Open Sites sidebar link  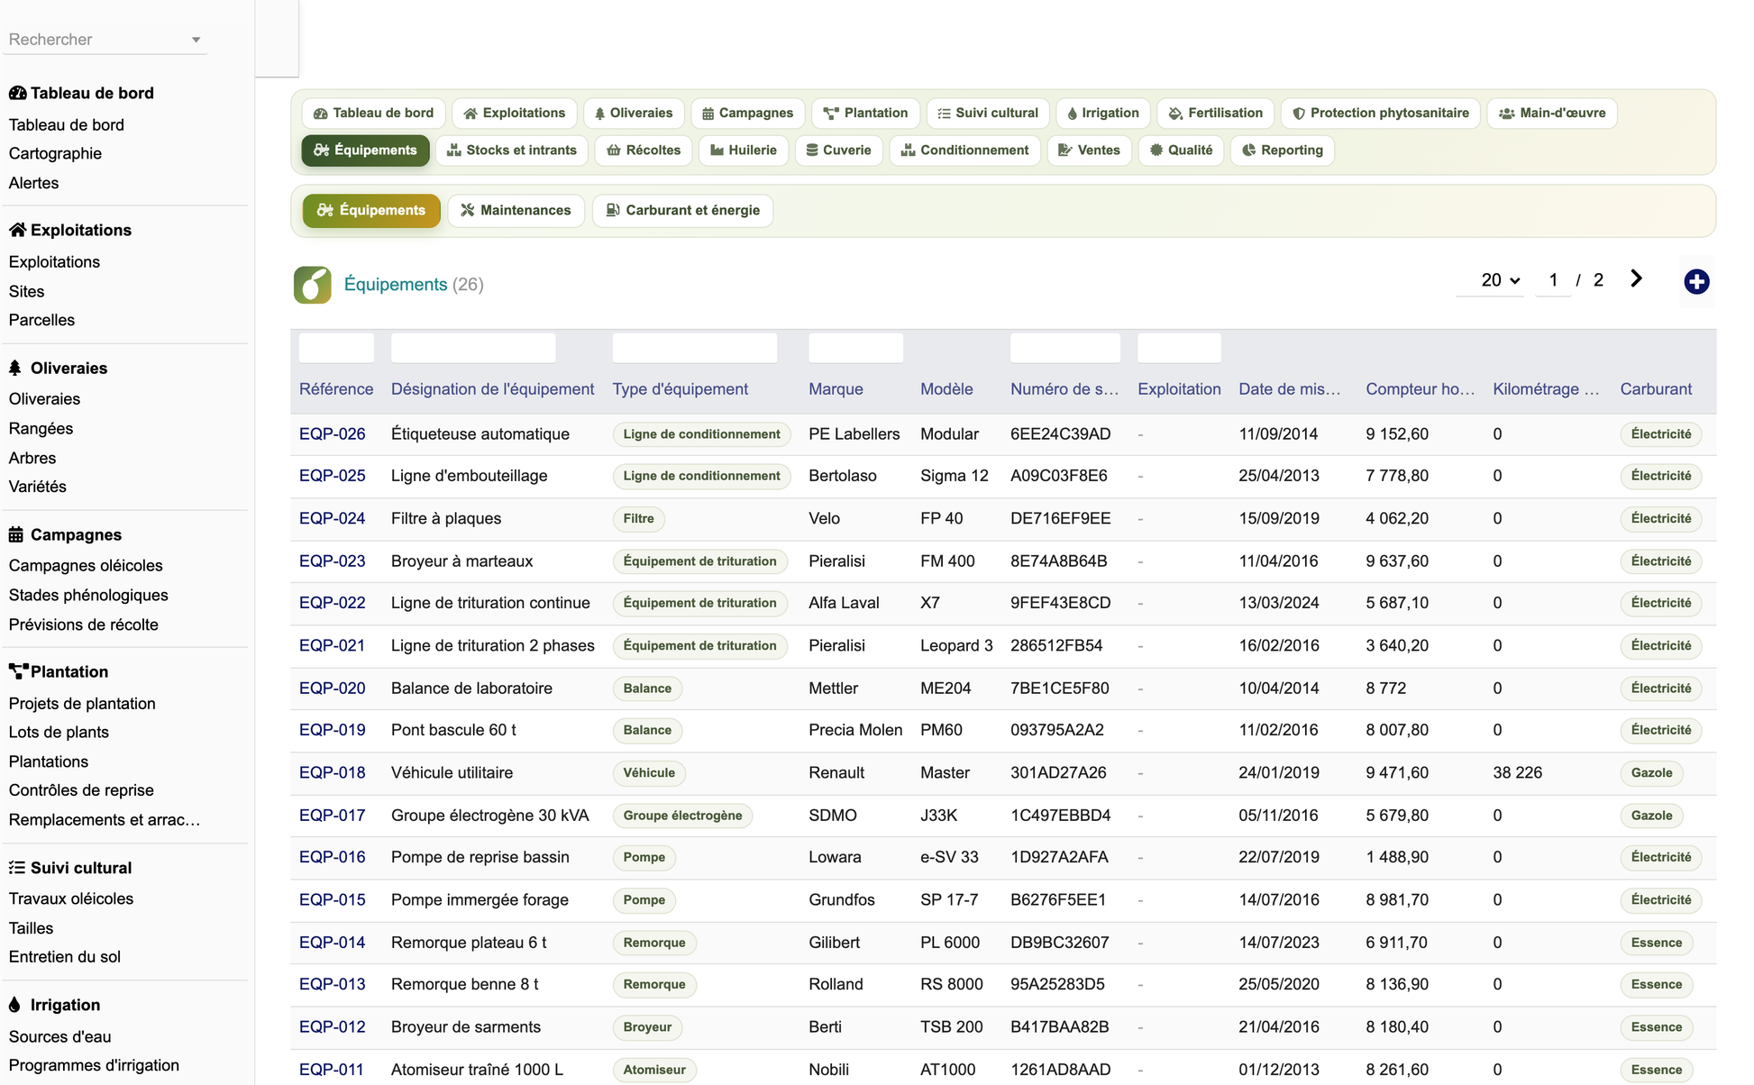click(26, 292)
